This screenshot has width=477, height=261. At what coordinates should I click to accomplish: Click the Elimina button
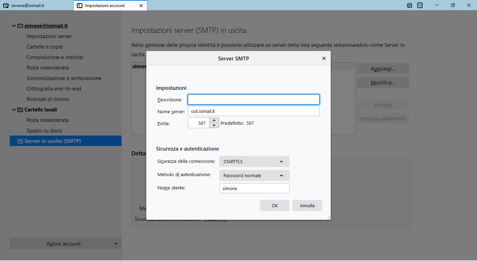383,105
